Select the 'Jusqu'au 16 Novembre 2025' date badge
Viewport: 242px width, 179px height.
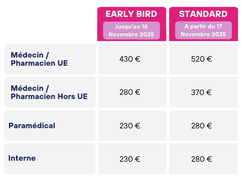tap(131, 30)
